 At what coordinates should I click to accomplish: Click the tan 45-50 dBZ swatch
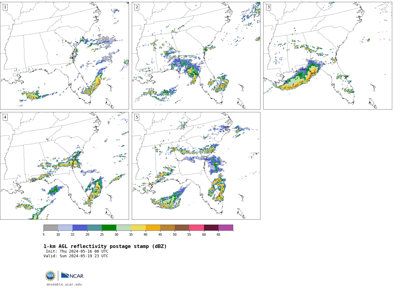[167, 228]
